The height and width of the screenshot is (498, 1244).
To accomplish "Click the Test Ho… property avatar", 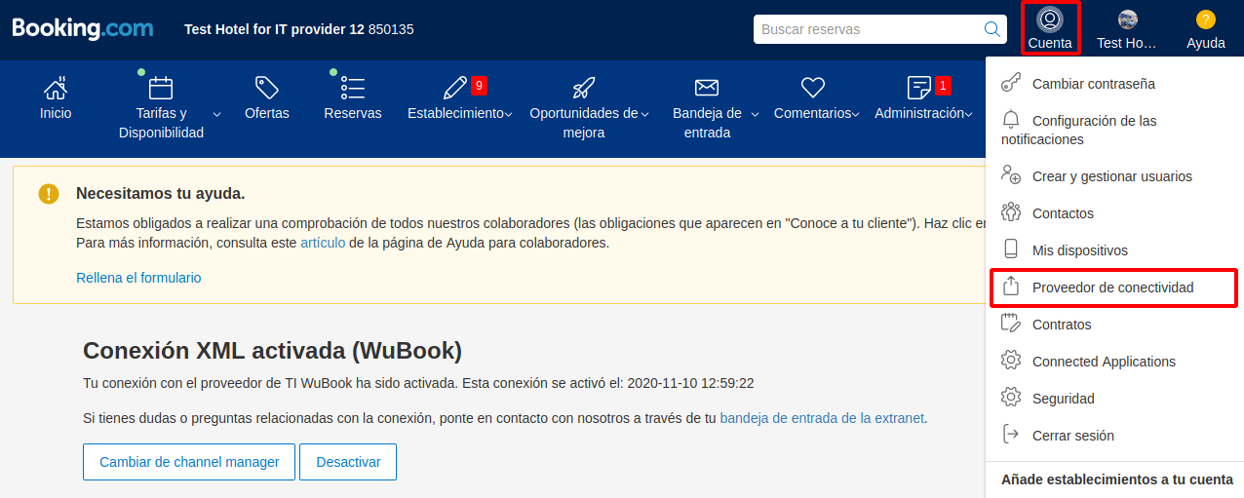I will click(1128, 19).
